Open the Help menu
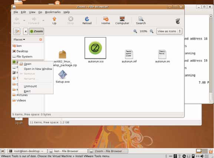Image resolution: width=214 pixels, height=158 pixels. pyautogui.click(x=67, y=12)
